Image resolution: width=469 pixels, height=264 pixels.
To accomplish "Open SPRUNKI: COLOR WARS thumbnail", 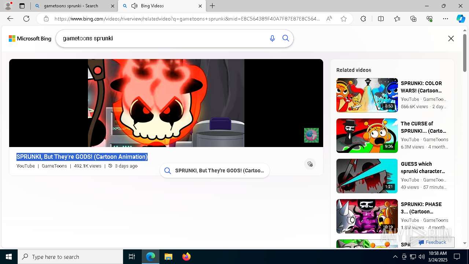I will 367,95.
